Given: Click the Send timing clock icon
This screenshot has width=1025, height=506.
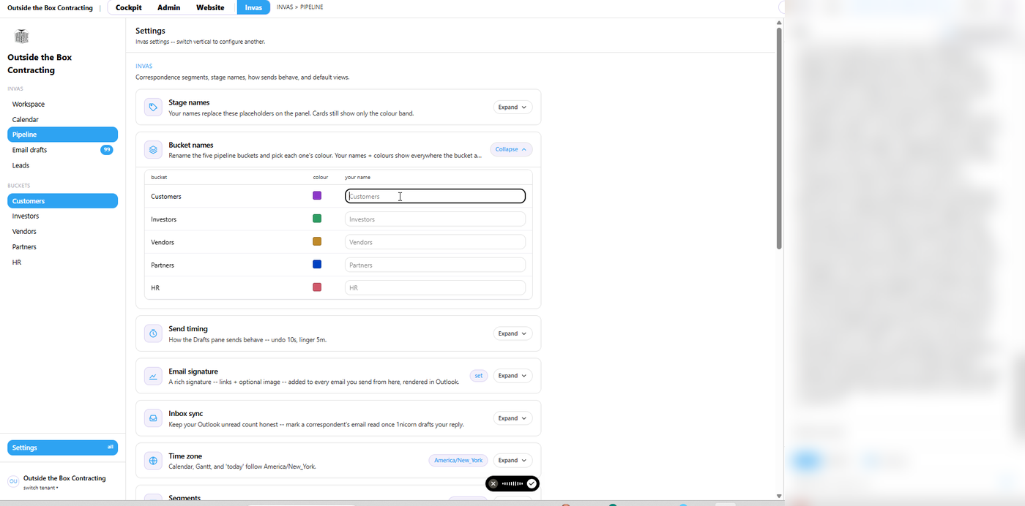Looking at the screenshot, I should tap(153, 333).
